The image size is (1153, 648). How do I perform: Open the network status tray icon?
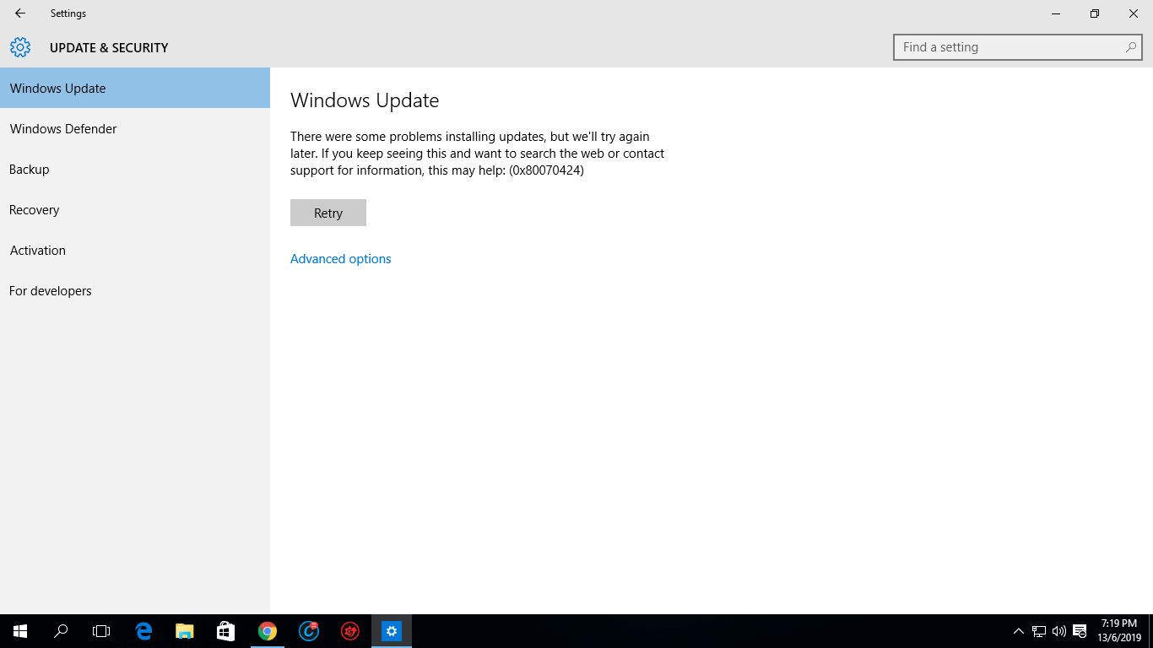(x=1039, y=631)
